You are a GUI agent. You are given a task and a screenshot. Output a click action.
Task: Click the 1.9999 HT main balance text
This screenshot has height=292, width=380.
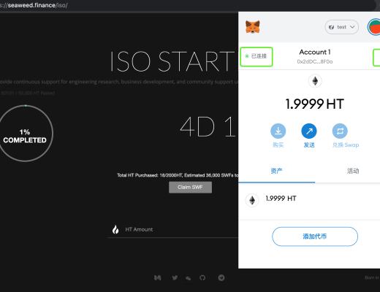[314, 104]
